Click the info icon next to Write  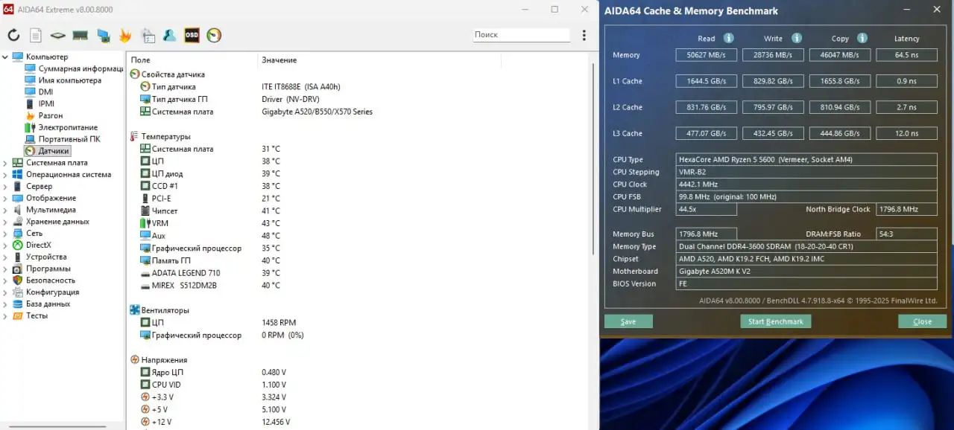pyautogui.click(x=797, y=38)
